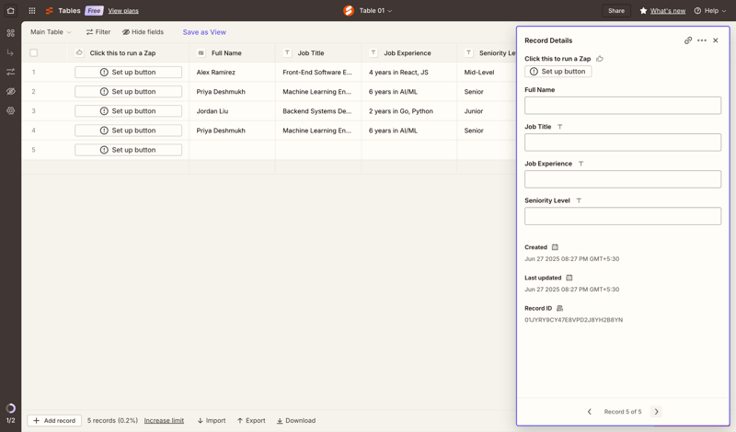Click the Created calendar icon
This screenshot has width=736, height=432.
point(555,247)
